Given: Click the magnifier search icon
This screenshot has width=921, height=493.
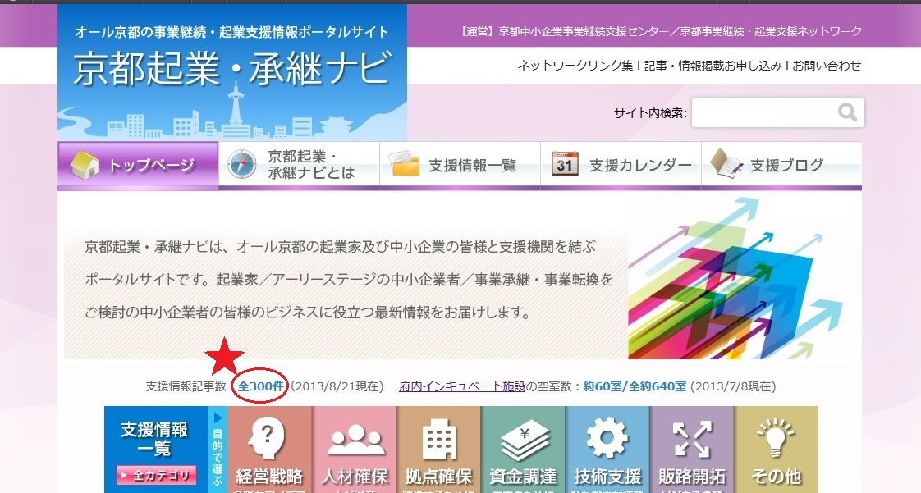Looking at the screenshot, I should pos(847,112).
